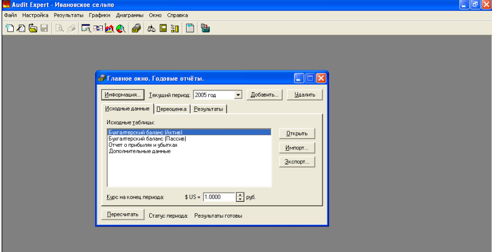The width and height of the screenshot is (492, 252).
Task: Switch to the Переоценка tab
Action: pyautogui.click(x=172, y=109)
